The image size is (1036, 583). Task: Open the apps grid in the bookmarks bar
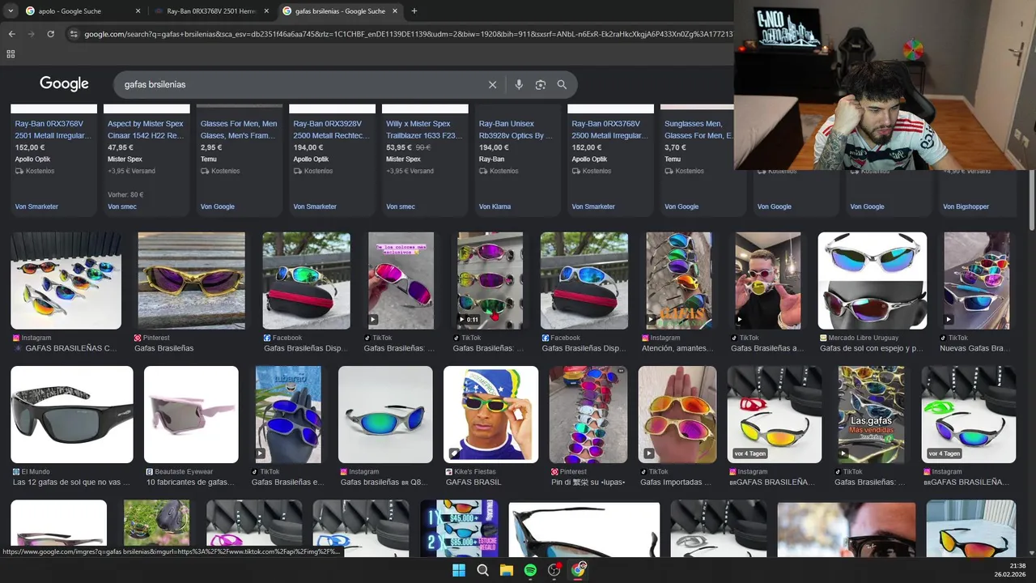(x=11, y=54)
